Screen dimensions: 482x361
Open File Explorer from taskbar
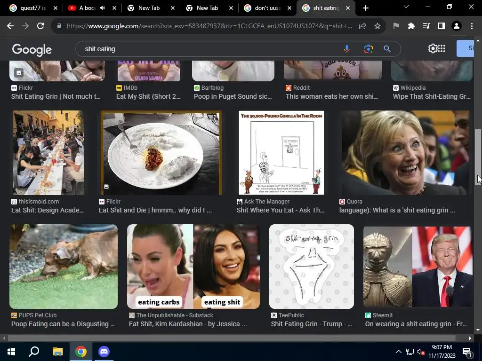coord(57,352)
